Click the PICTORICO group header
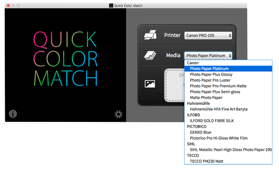This screenshot has height=177, width=279. (228, 126)
